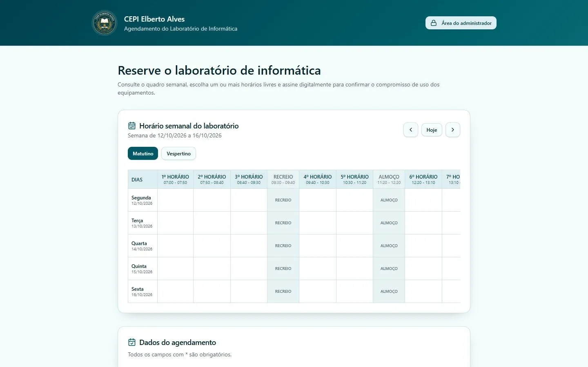This screenshot has height=367, width=588.
Task: Jump to current week with Hoje button
Action: pyautogui.click(x=432, y=130)
